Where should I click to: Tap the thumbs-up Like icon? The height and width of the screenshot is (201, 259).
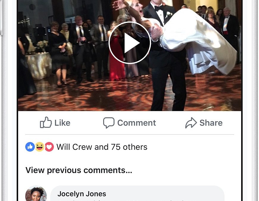click(x=46, y=122)
